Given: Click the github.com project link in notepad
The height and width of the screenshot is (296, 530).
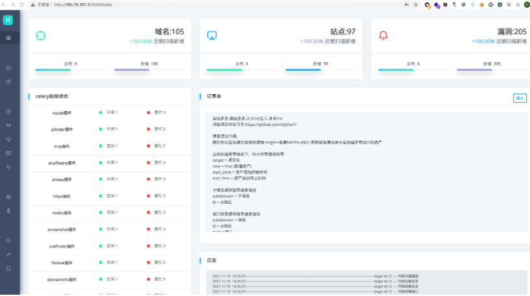Looking at the screenshot, I should (x=271, y=125).
